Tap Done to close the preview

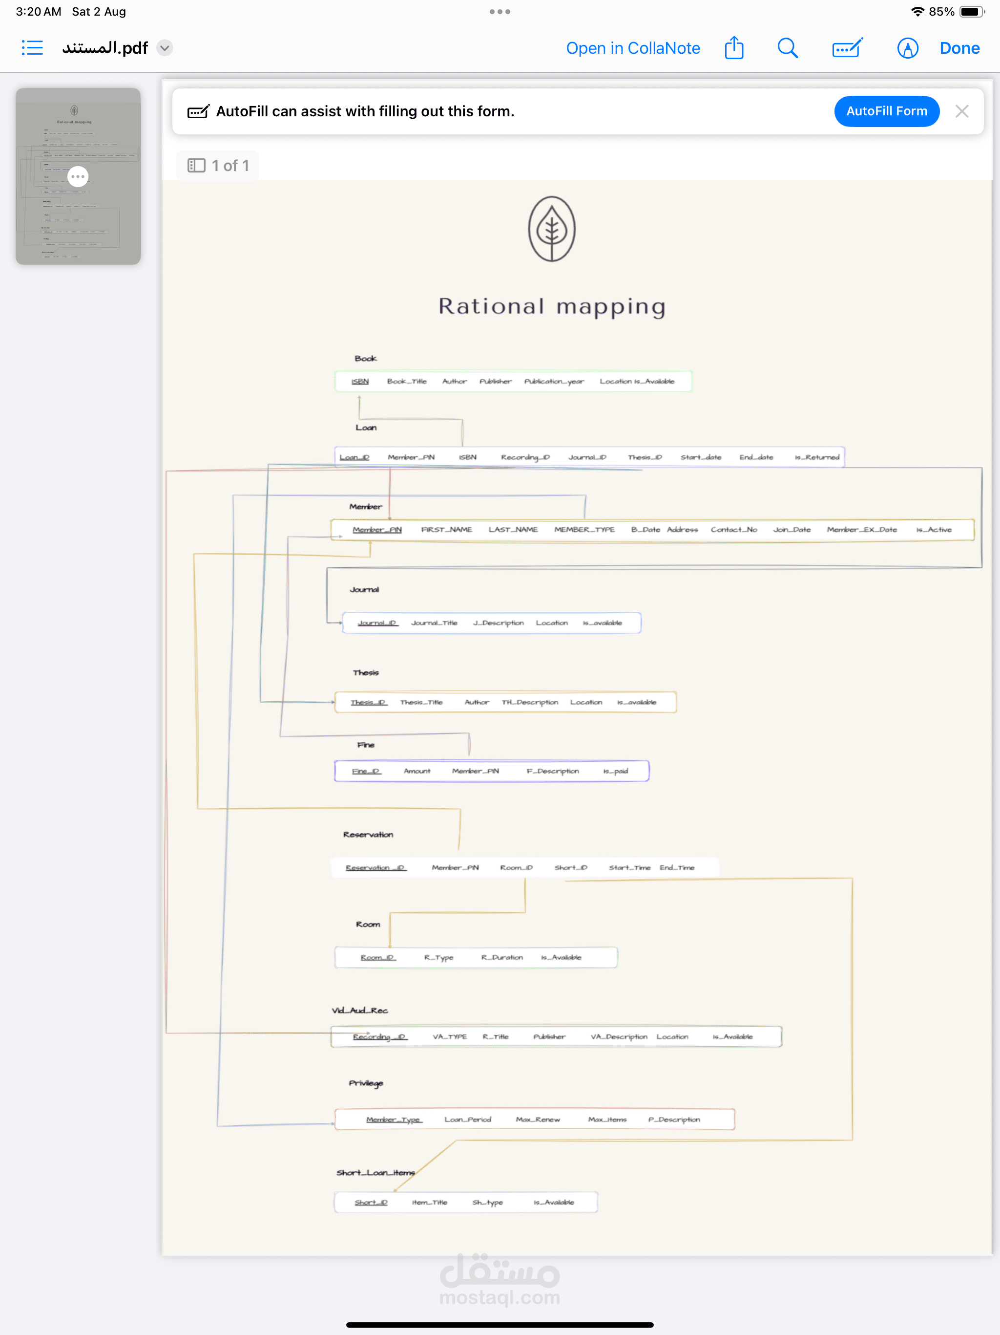click(x=959, y=48)
